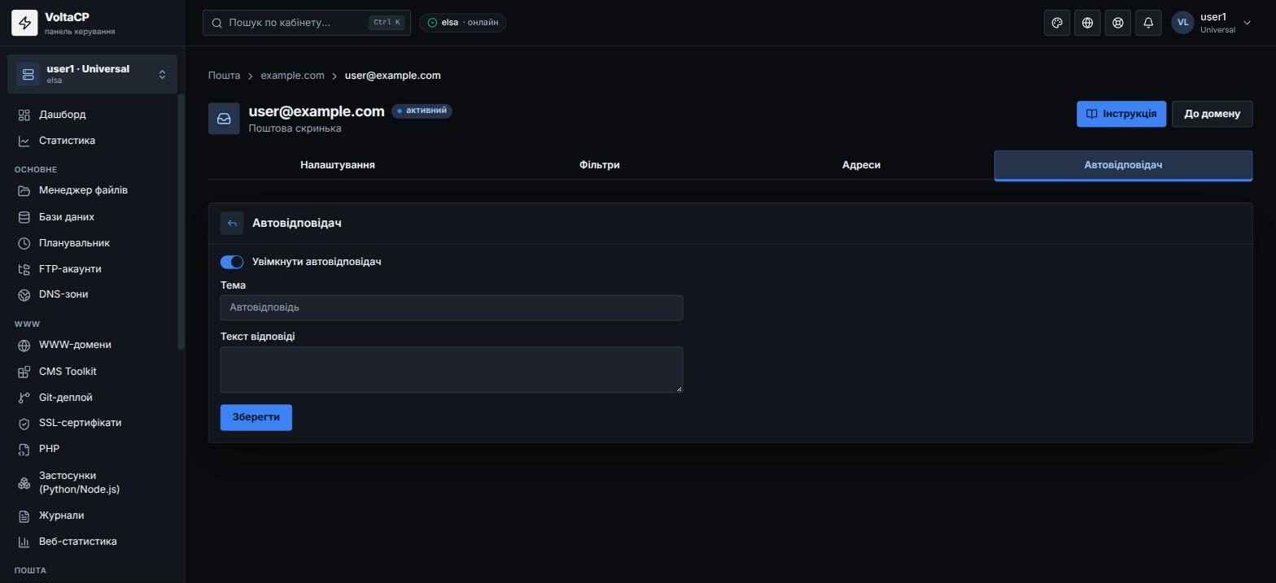Click the Статистика chart icon

24,141
